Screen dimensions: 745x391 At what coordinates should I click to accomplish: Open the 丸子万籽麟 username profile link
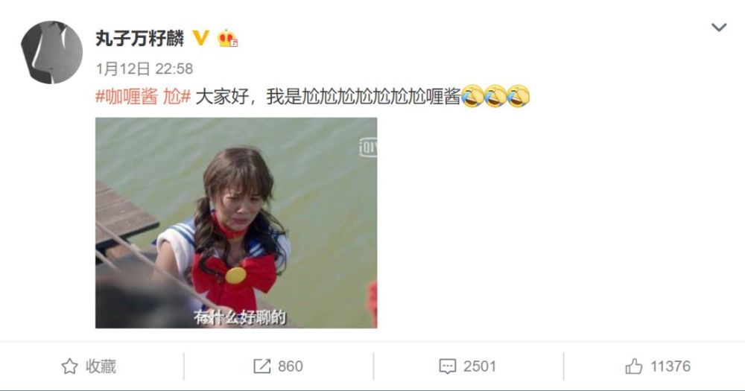[140, 38]
